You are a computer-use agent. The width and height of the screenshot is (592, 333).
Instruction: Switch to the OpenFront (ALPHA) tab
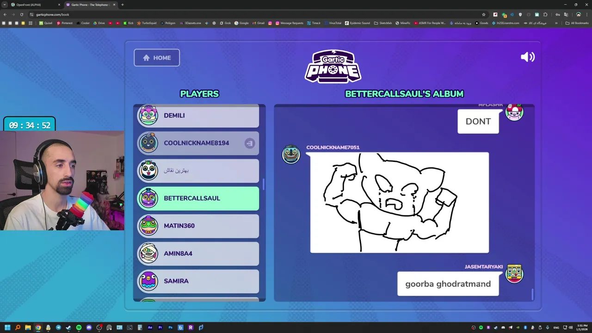(x=35, y=5)
